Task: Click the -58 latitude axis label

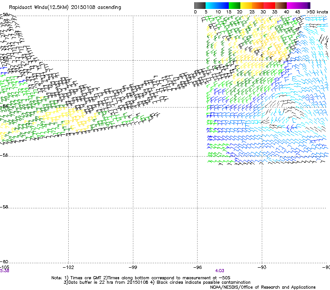Action: pyautogui.click(x=4, y=207)
